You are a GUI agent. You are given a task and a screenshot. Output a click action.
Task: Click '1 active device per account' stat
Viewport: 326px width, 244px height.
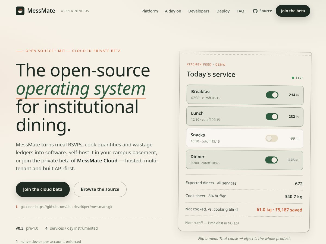(48, 241)
